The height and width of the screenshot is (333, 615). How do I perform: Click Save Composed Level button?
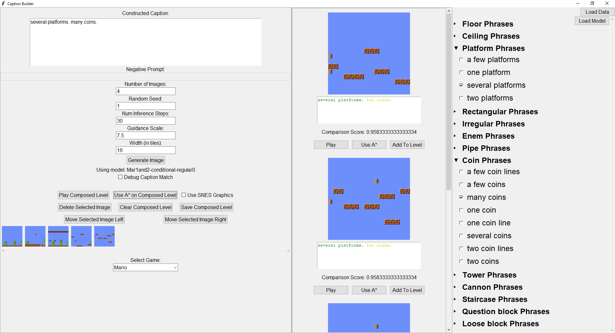coord(206,207)
